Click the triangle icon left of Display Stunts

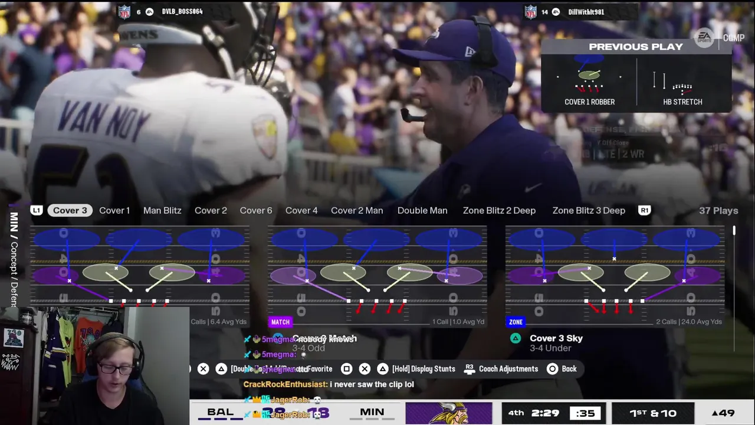click(382, 368)
